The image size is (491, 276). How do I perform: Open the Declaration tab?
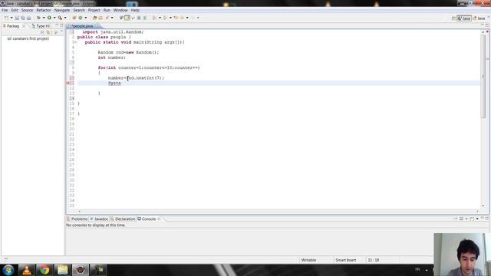click(123, 219)
